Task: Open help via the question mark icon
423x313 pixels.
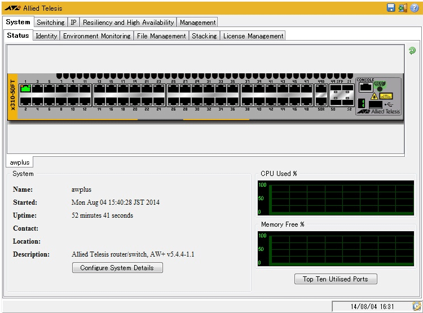Action: tap(414, 8)
